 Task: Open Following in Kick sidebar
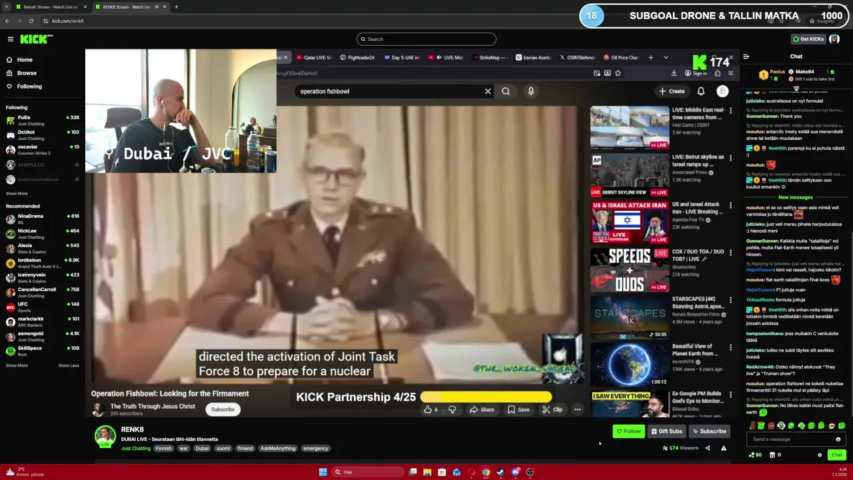point(24,87)
